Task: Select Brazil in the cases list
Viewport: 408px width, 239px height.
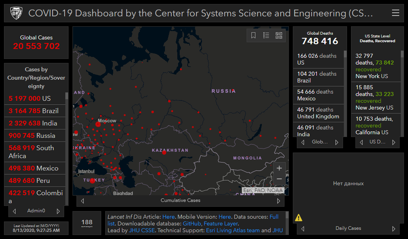Action: 34,111
